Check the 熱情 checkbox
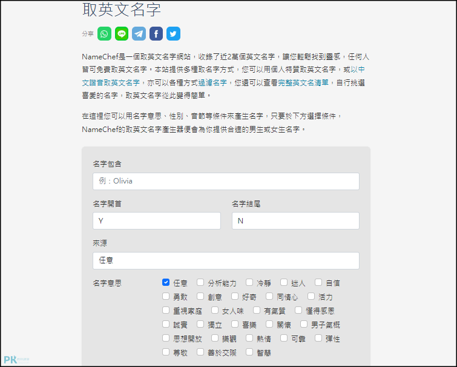This screenshot has width=457, height=367. pyautogui.click(x=249, y=338)
